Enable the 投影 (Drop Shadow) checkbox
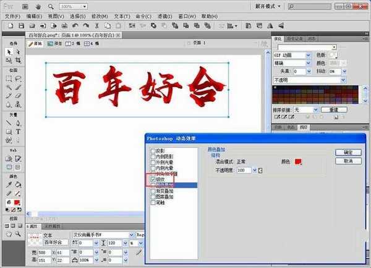Screen dimensions: 371x268 click(154, 150)
